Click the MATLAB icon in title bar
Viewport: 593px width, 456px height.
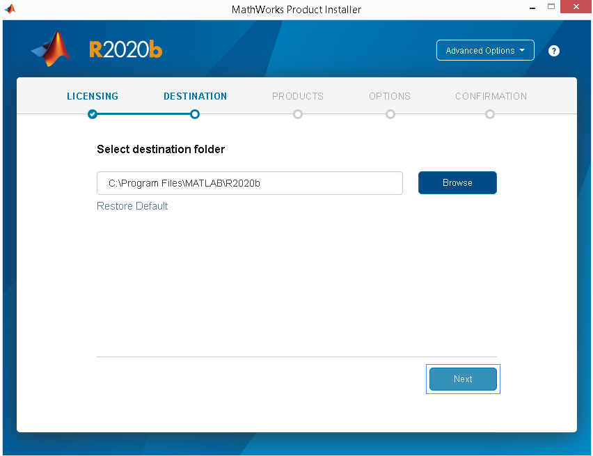tap(10, 9)
